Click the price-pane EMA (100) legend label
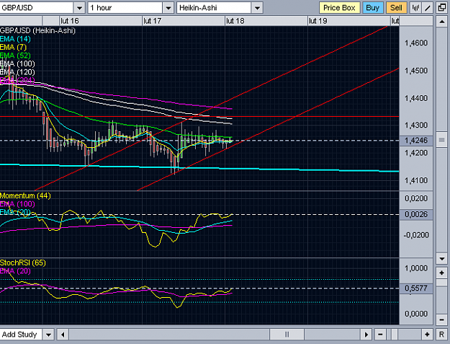Viewport: 450px width, 344px height. click(17, 63)
